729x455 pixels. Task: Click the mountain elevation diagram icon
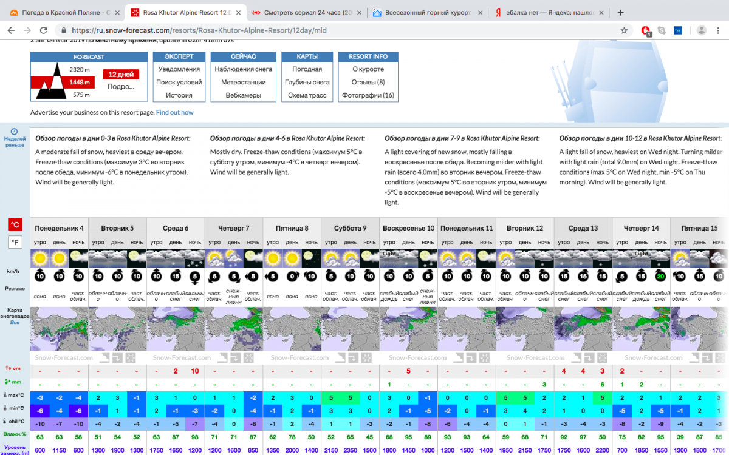[x=51, y=81]
